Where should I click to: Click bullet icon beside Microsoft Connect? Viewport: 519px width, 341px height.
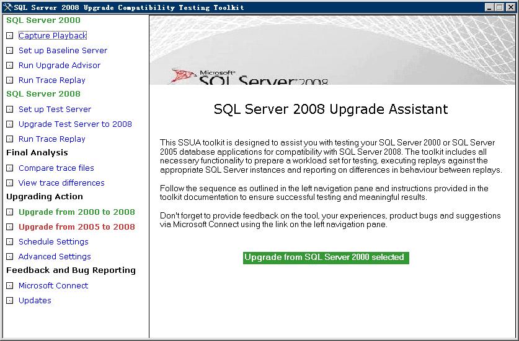click(10, 286)
